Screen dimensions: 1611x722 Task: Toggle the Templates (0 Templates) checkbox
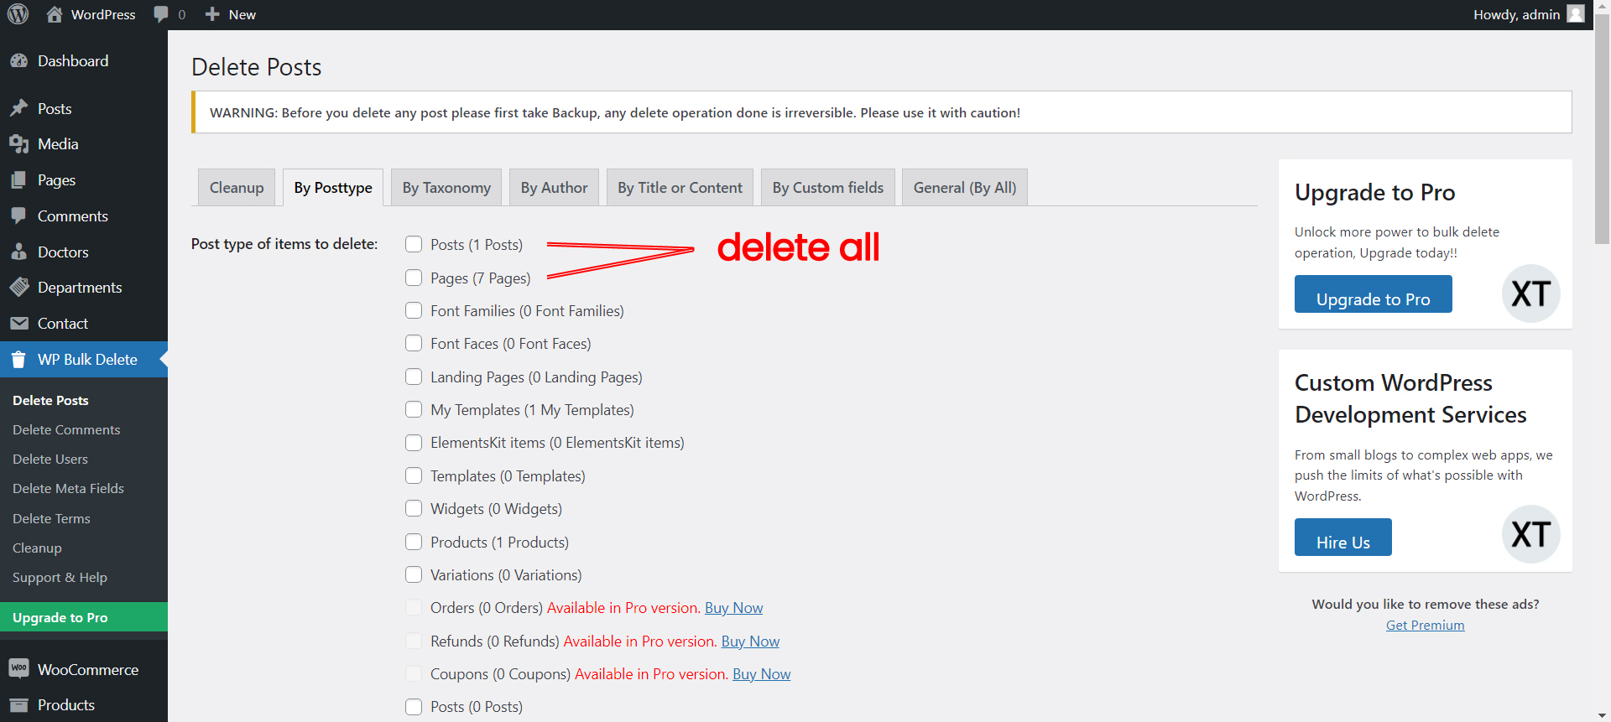(414, 475)
